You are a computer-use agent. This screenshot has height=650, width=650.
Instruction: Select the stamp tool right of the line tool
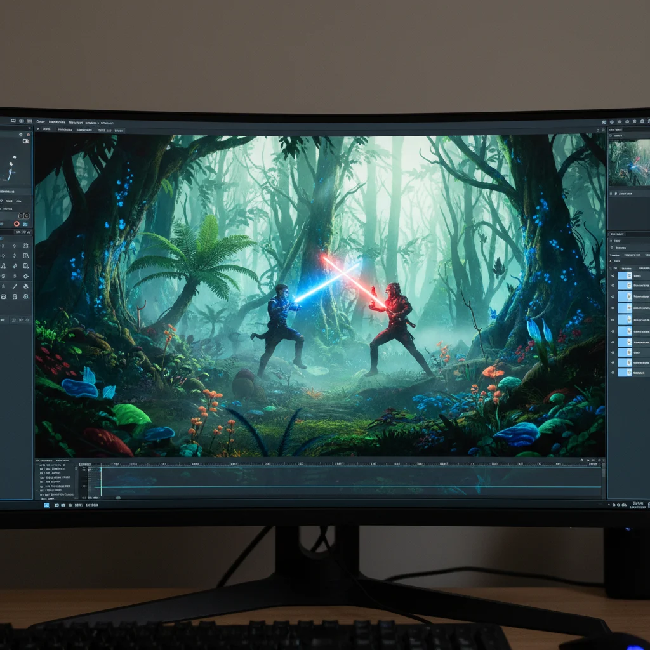26,286
